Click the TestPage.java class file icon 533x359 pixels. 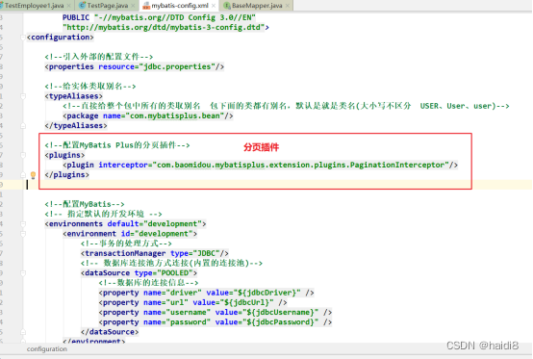(82, 6)
